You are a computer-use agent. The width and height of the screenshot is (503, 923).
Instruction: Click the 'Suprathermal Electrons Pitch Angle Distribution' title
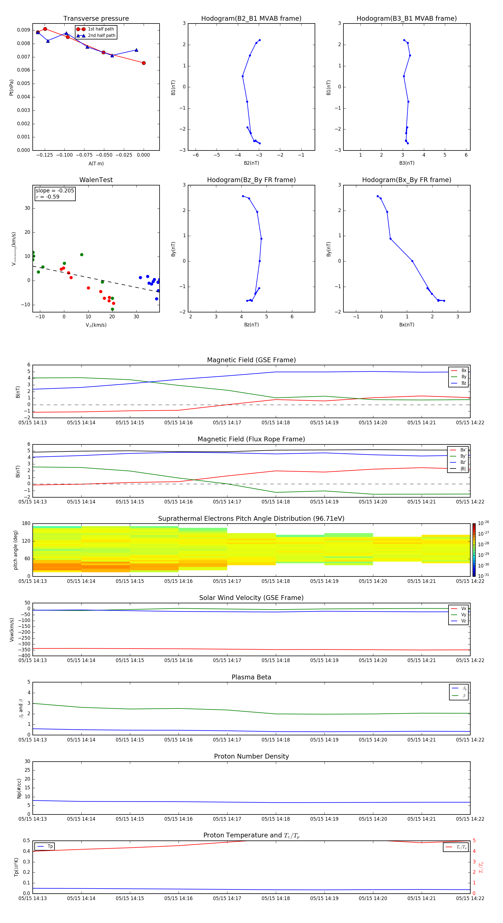[x=251, y=519]
